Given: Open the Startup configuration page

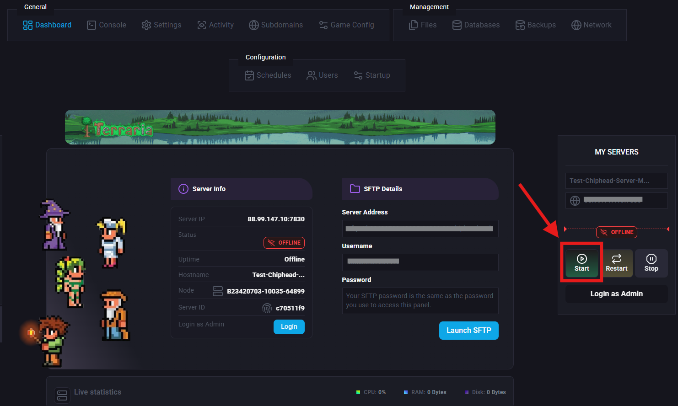Looking at the screenshot, I should (371, 75).
